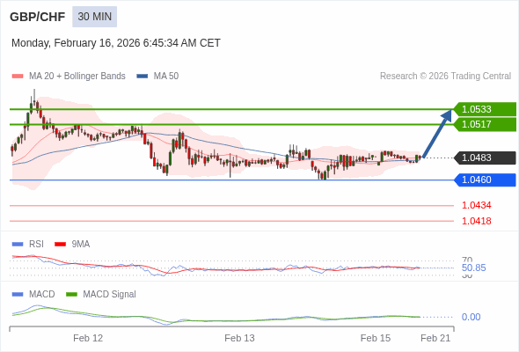Click the 'RSI' legend label
Screen dimensions: 519x352
pyautogui.click(x=36, y=244)
